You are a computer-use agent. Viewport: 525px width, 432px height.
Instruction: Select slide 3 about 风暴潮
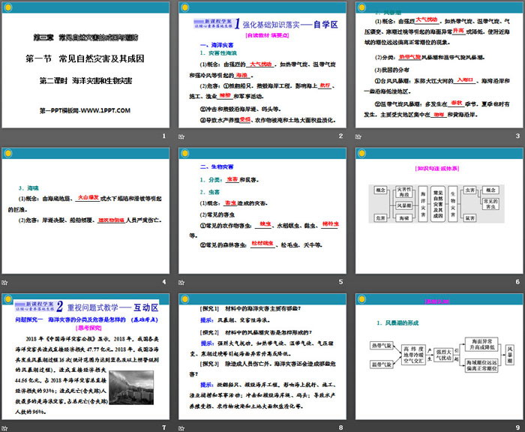(x=439, y=64)
